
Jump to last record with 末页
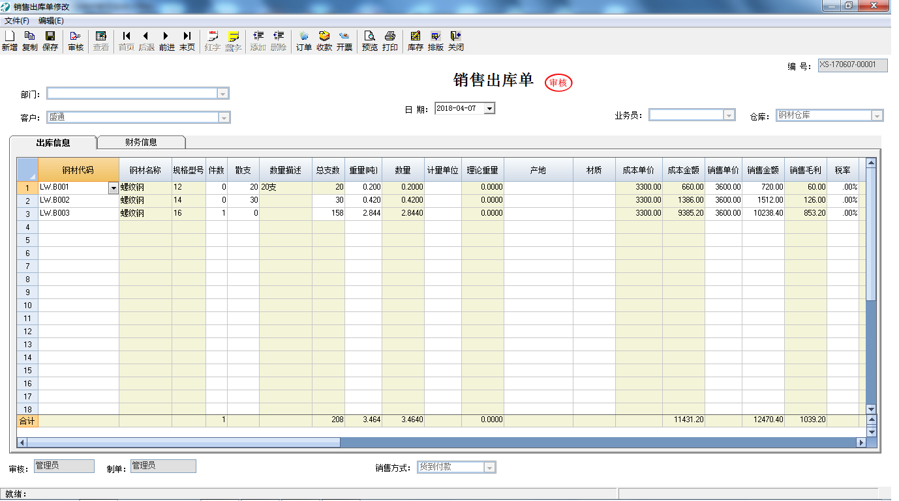click(x=187, y=41)
